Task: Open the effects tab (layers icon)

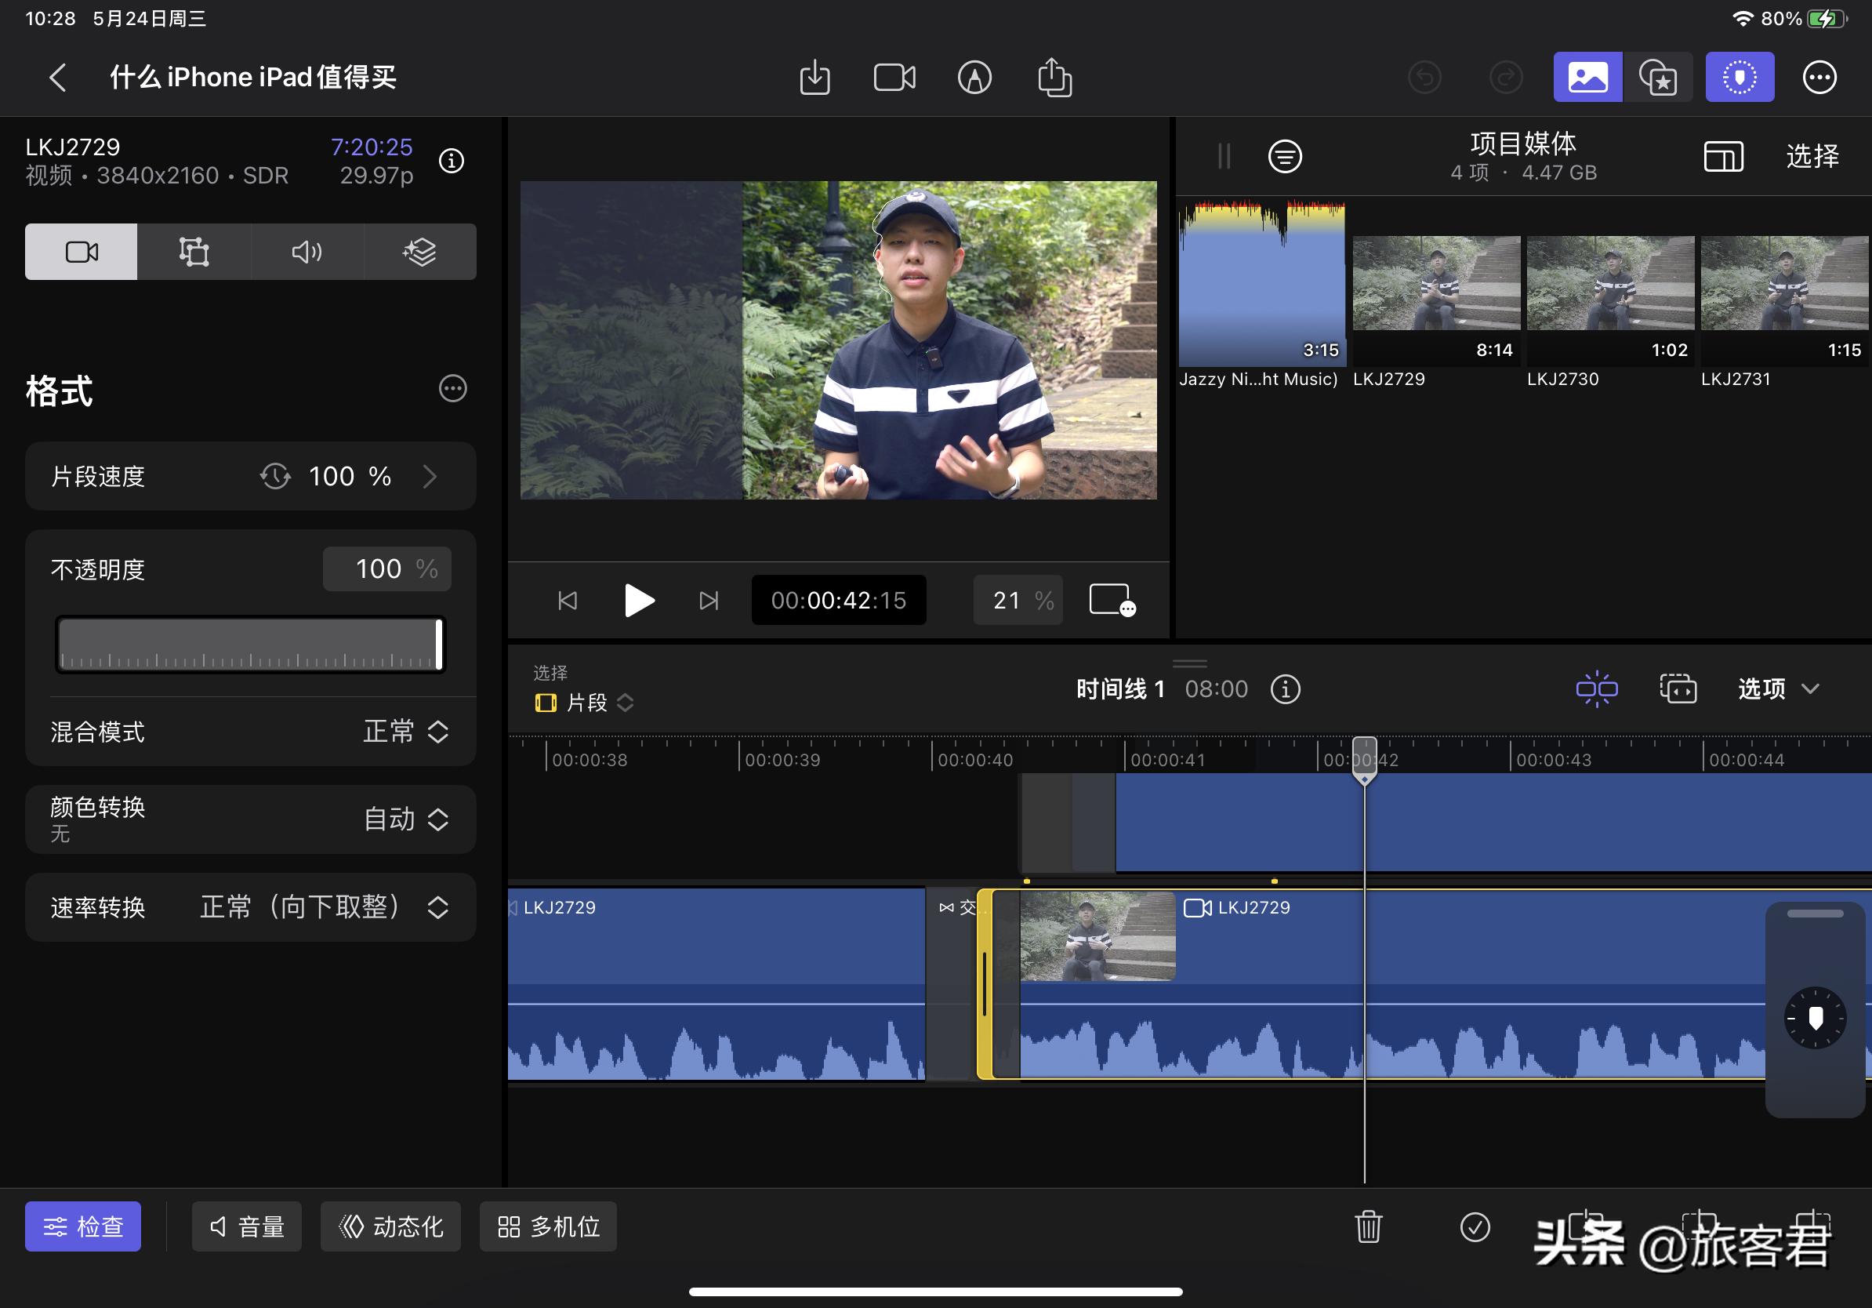Action: (x=419, y=251)
